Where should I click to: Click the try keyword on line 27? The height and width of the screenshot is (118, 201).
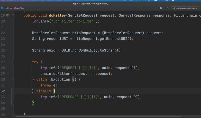(x=35, y=62)
